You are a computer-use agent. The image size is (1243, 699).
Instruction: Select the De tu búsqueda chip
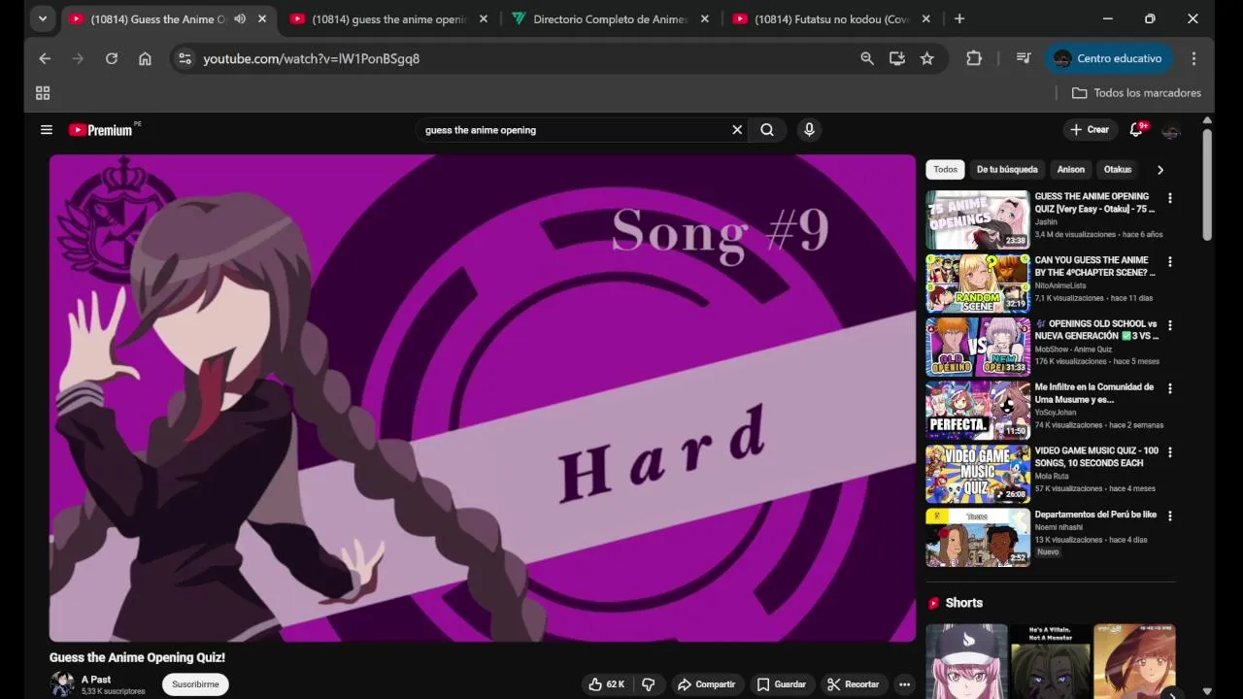point(1007,170)
